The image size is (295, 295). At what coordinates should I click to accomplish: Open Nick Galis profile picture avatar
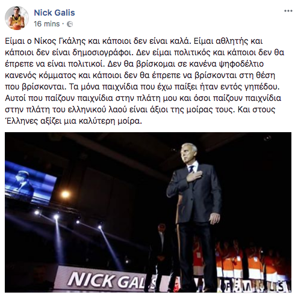tap(17, 18)
